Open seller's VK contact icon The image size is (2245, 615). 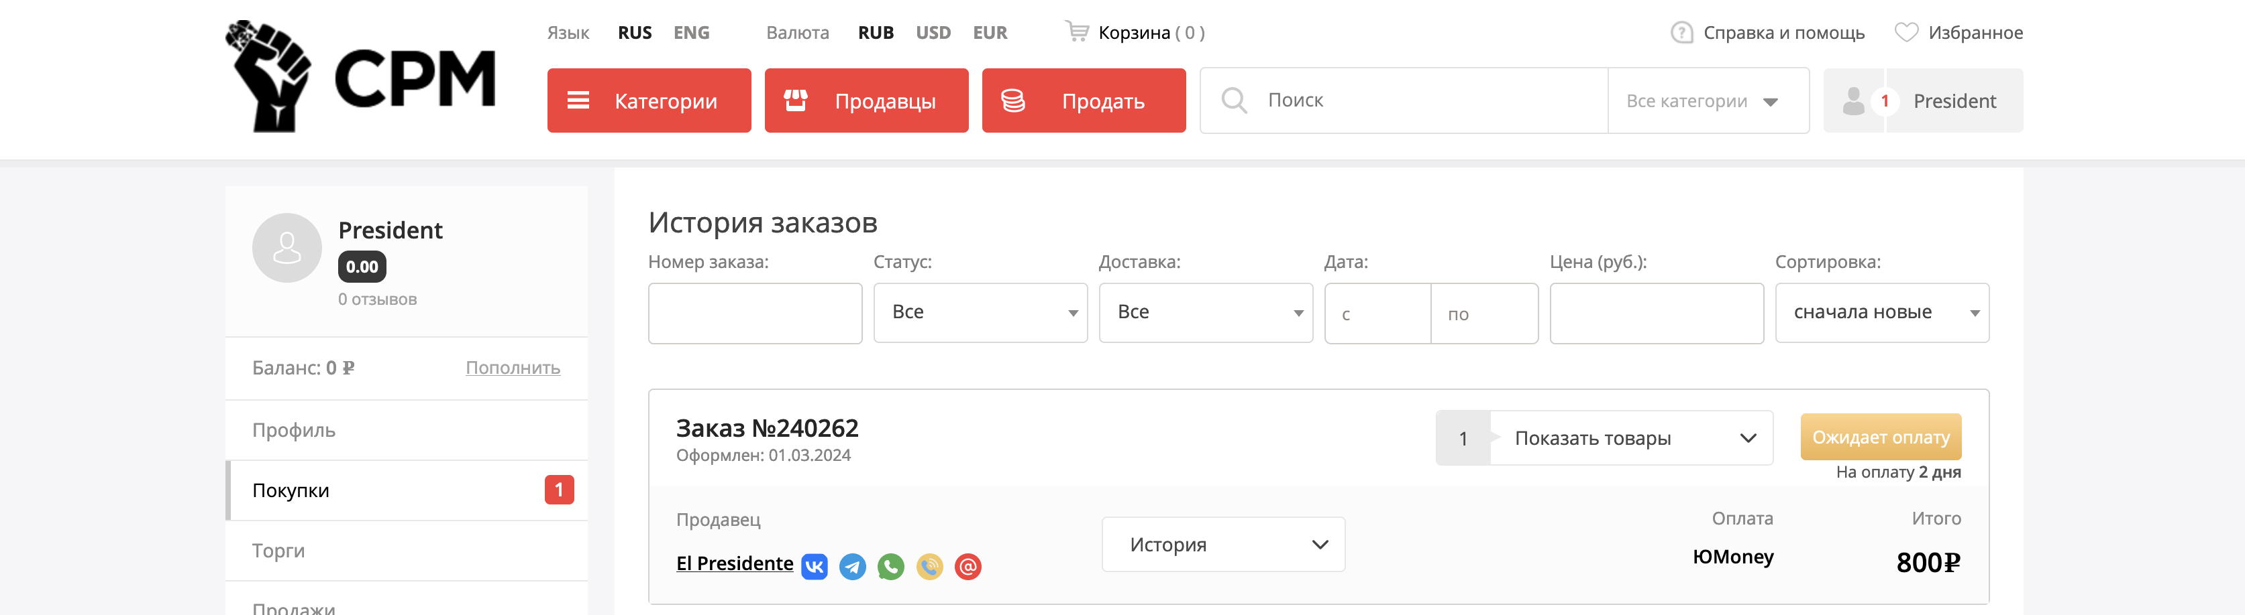pyautogui.click(x=814, y=566)
